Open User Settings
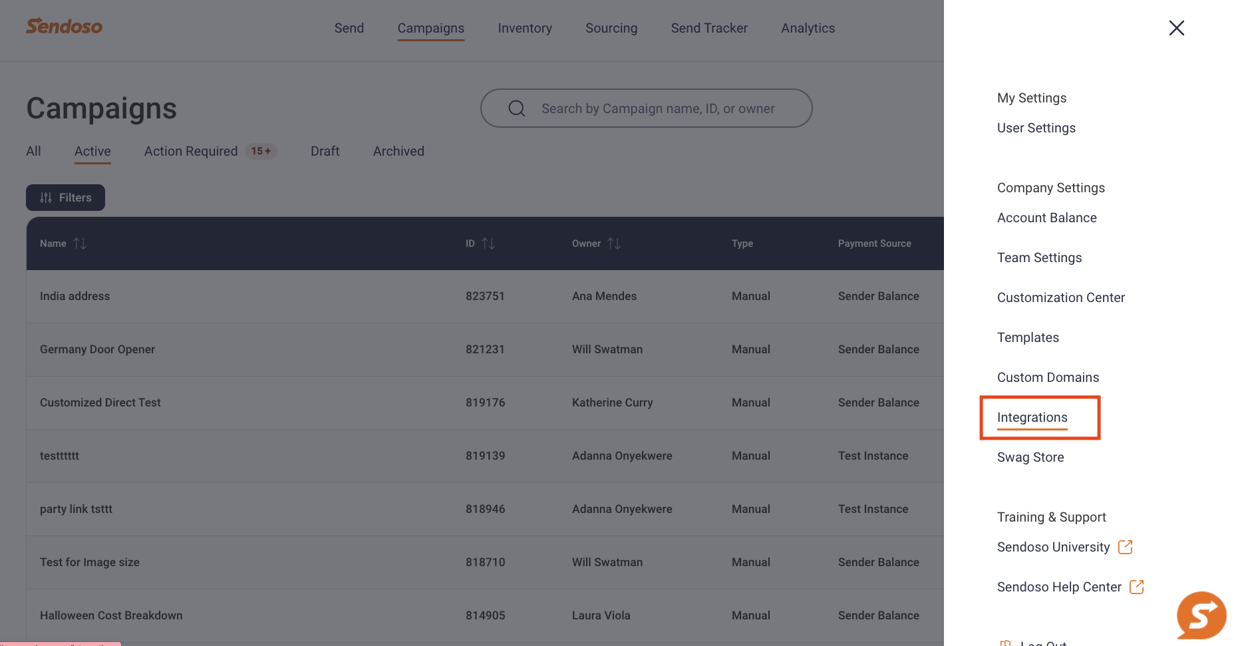This screenshot has height=646, width=1234. point(1036,128)
